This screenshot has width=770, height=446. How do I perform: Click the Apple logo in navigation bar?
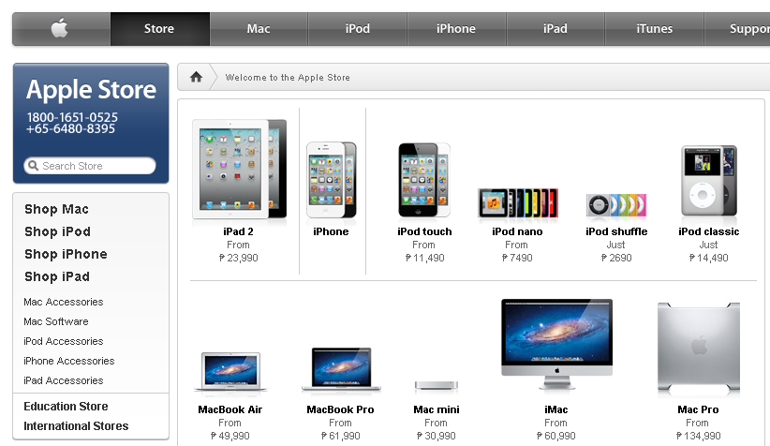tap(59, 28)
